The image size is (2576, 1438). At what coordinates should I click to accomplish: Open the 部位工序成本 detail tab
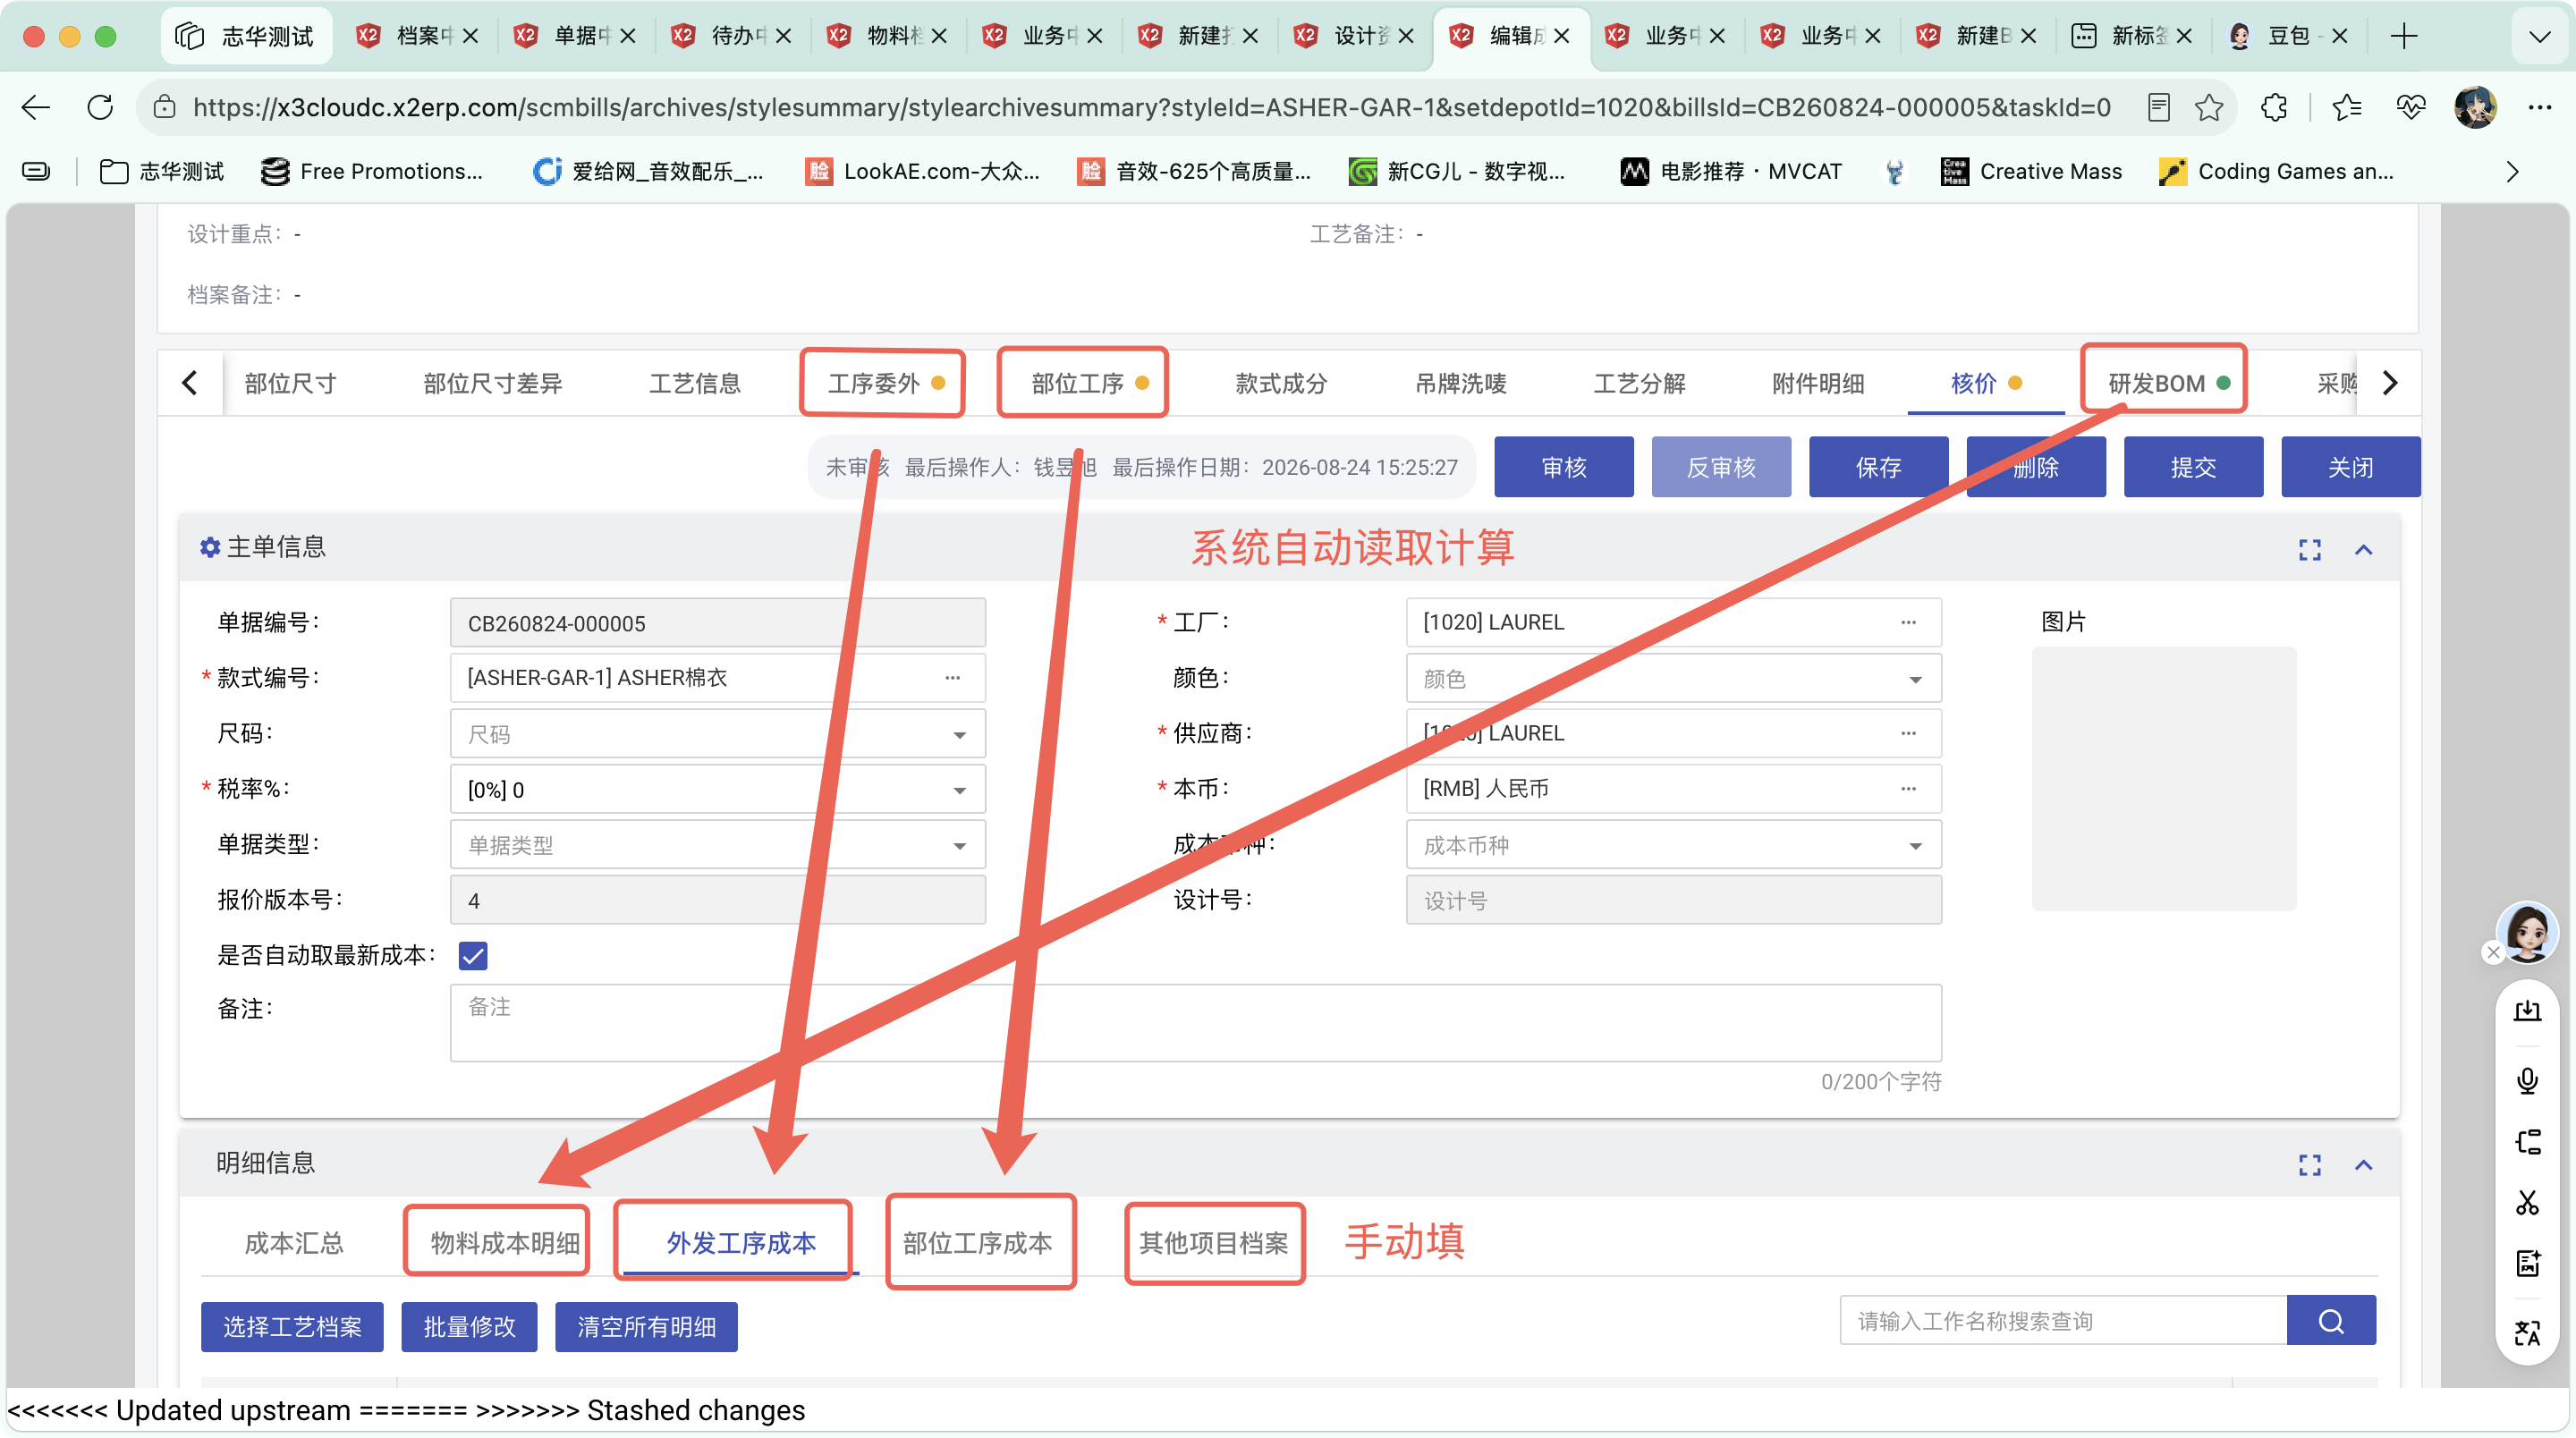[977, 1243]
